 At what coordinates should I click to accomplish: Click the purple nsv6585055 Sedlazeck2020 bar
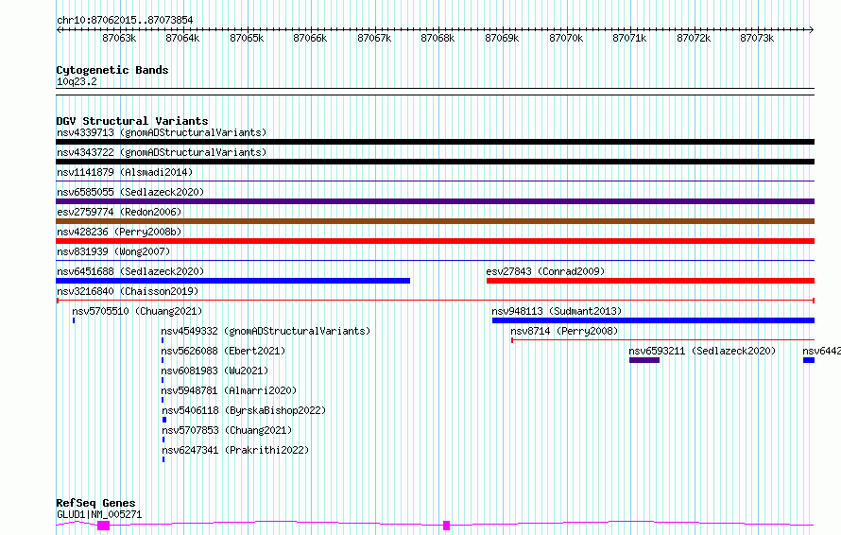tap(435, 201)
